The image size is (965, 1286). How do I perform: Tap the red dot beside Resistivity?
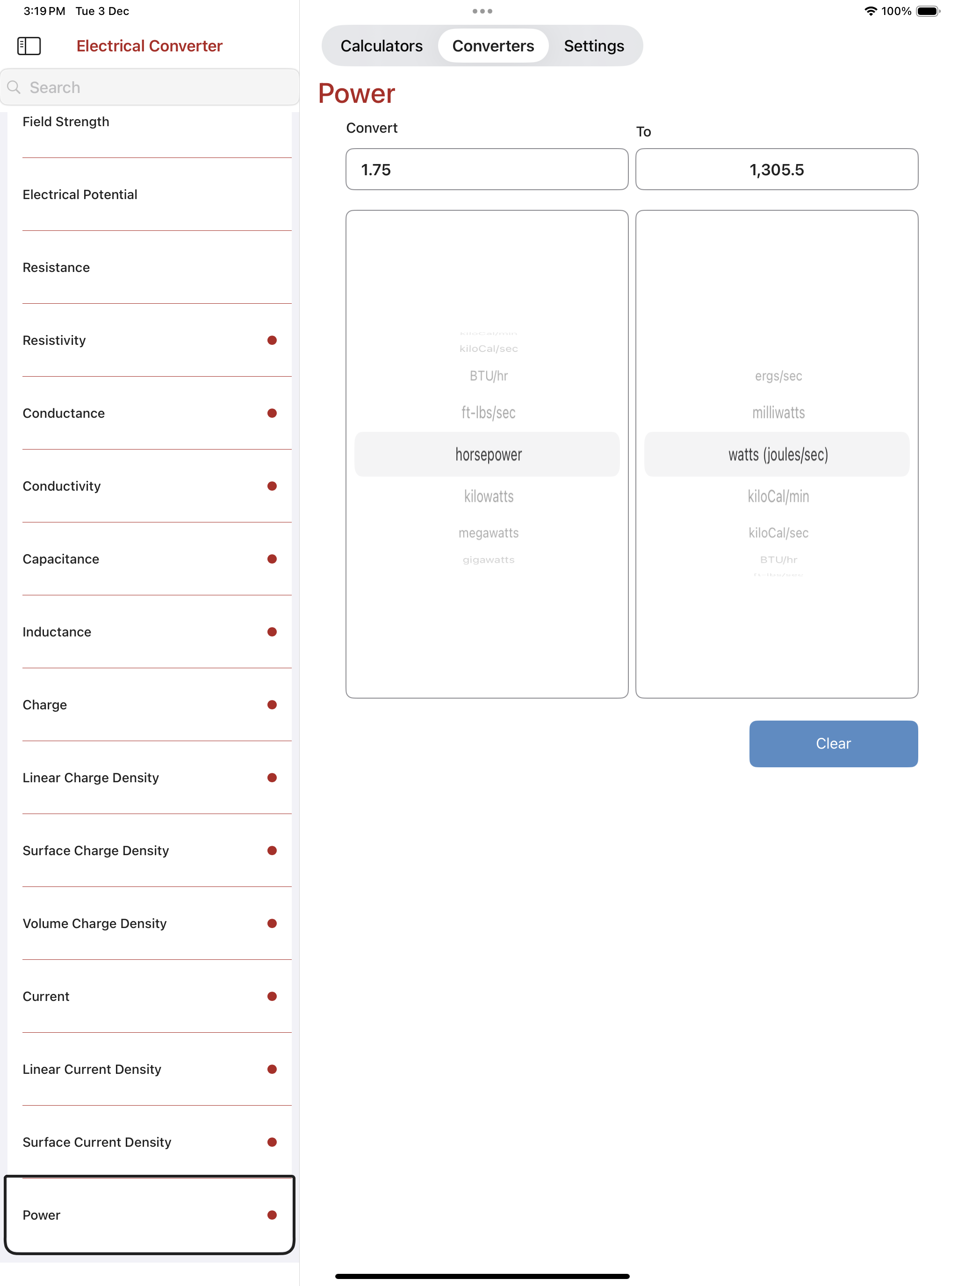[x=272, y=340]
